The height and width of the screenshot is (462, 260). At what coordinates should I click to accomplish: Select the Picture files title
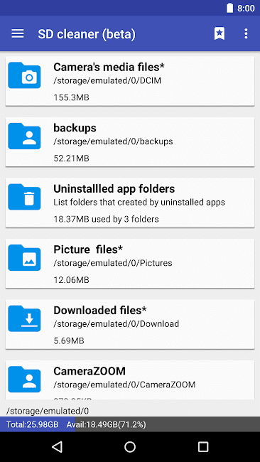pos(88,249)
